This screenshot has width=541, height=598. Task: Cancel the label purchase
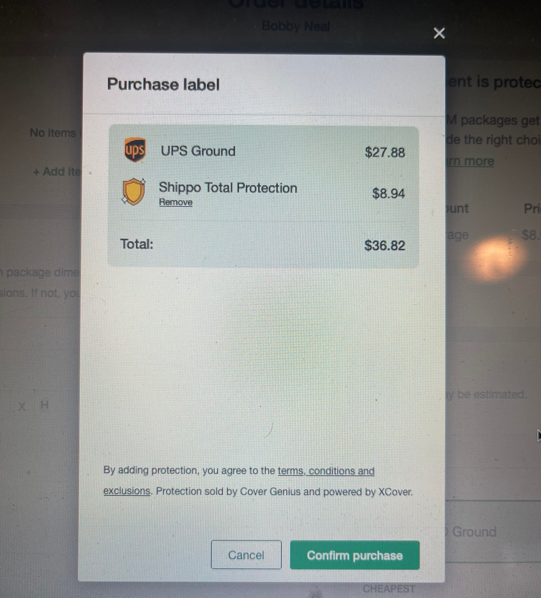246,555
